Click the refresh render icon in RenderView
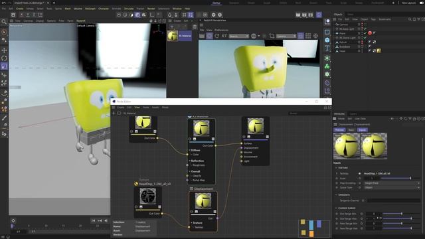Screen dimensions: 425x239 point(217,36)
